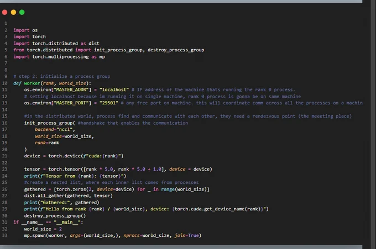
Task: Click the 'Hello from rank' print statement
Action: coord(147,209)
